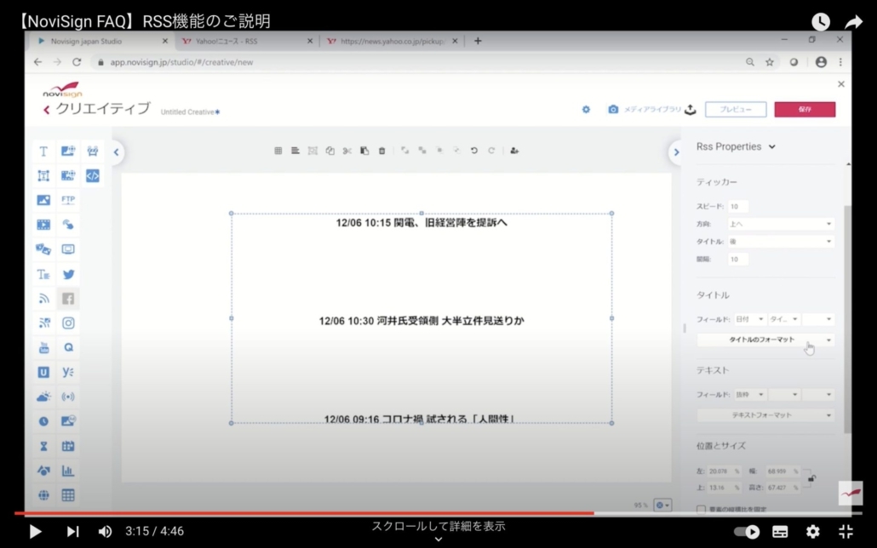
Task: Pick the weather widget icon
Action: (x=43, y=397)
